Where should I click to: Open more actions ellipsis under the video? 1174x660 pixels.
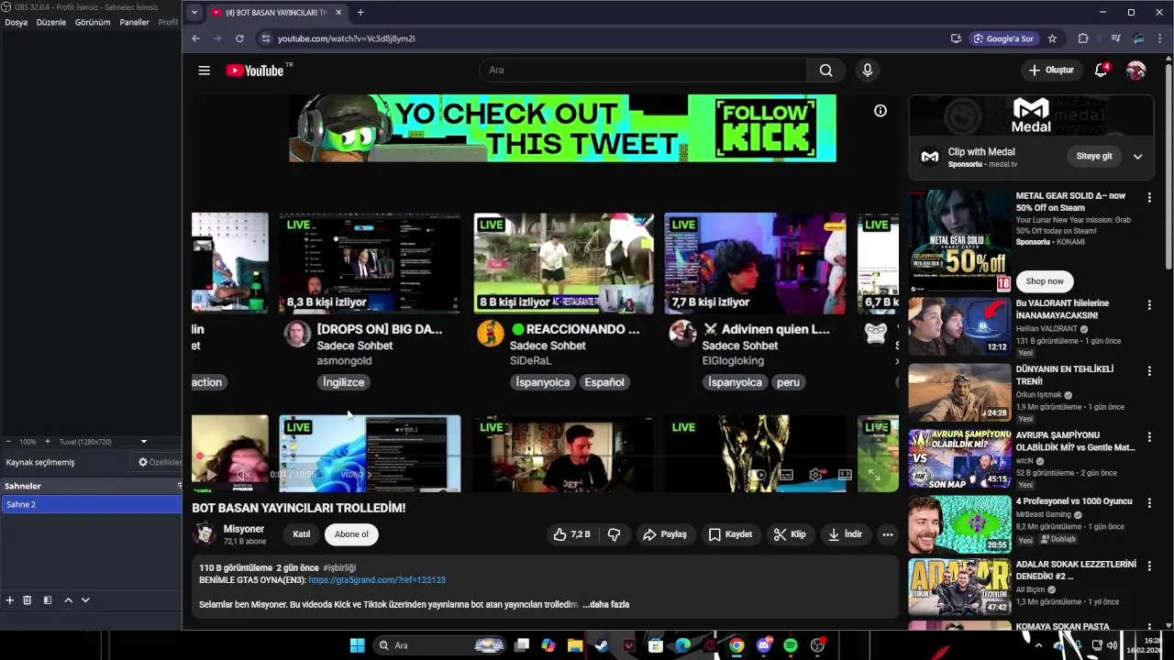[887, 534]
